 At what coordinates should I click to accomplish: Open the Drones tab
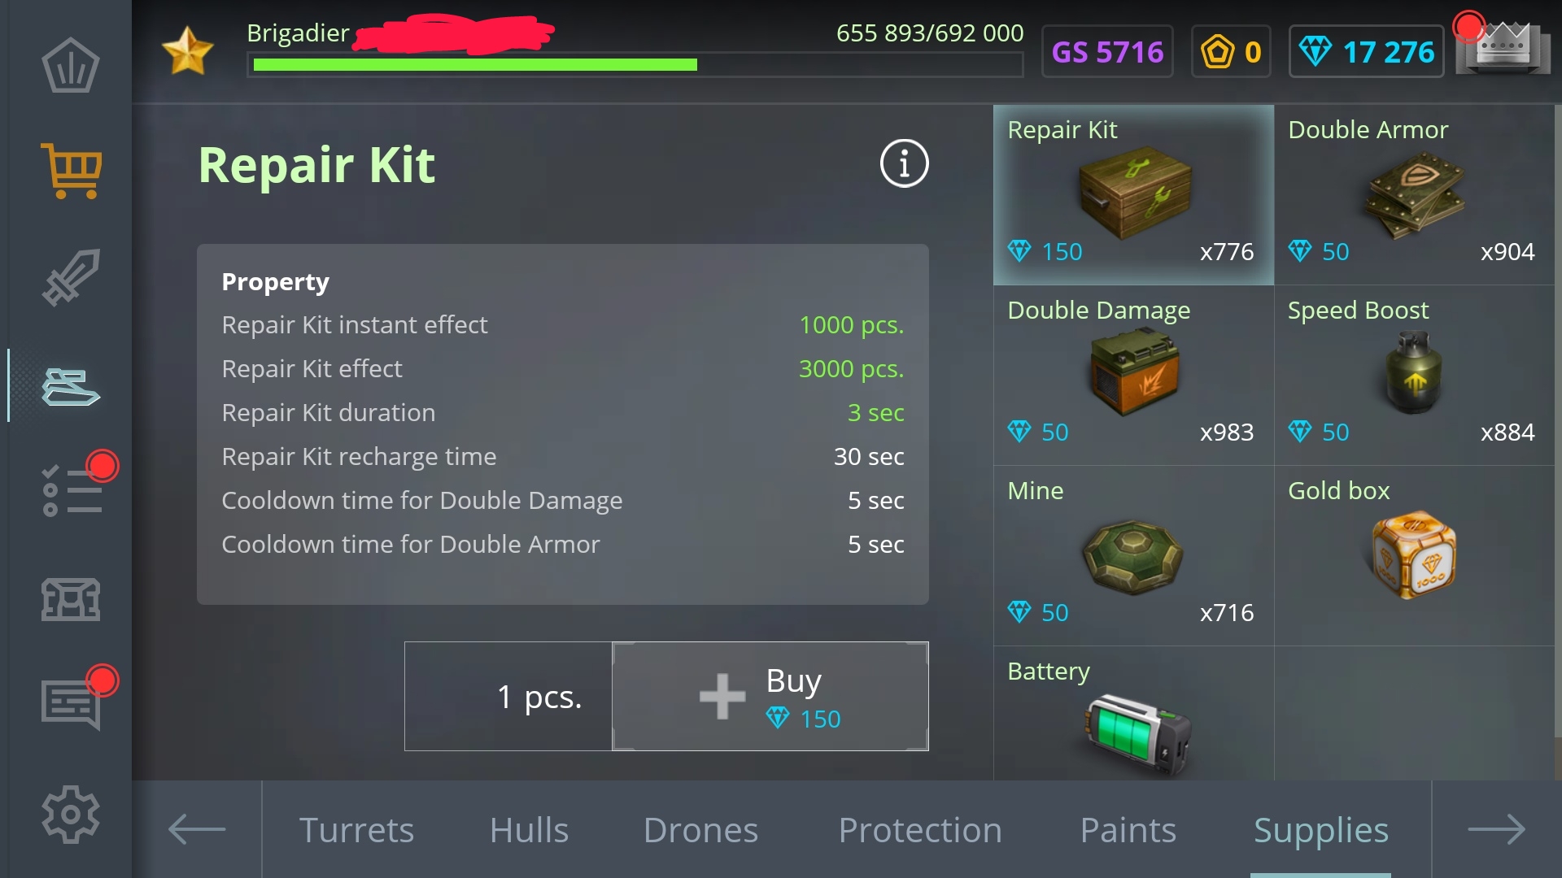(700, 830)
